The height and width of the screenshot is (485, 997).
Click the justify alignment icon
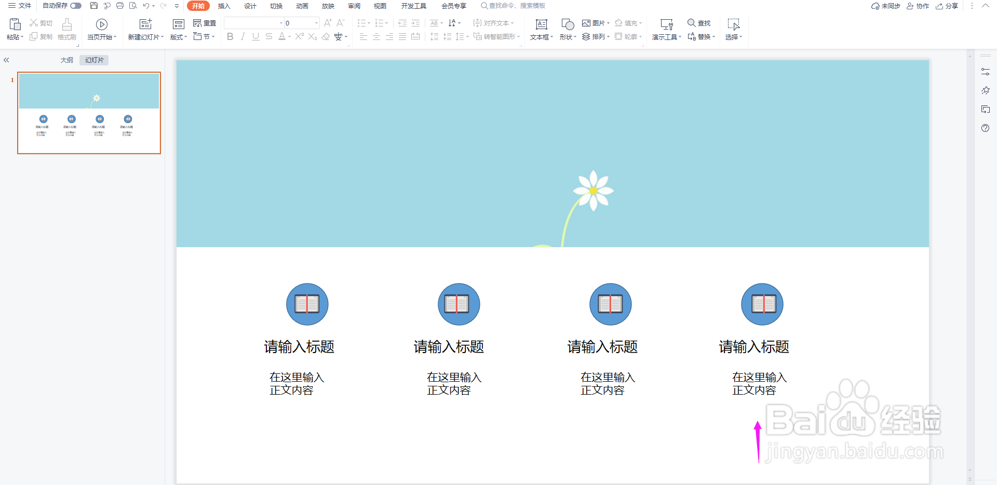point(402,37)
